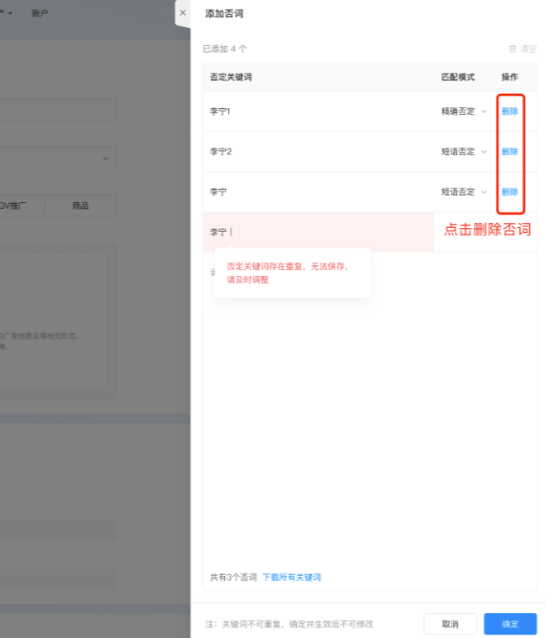Click the 共有3个否词 summary text
This screenshot has width=546, height=638.
pos(233,577)
